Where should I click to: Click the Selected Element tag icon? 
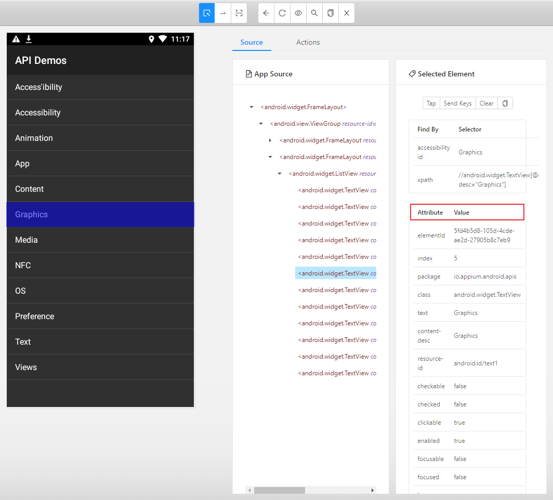[x=412, y=74]
